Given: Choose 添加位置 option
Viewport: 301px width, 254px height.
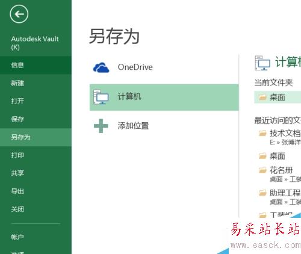Looking at the screenshot, I should (133, 126).
